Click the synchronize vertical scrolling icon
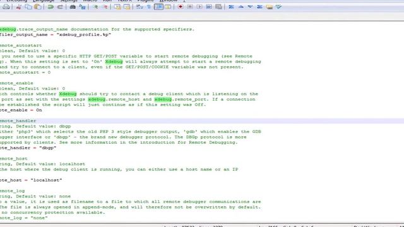404x227 pixels. pyautogui.click(x=117, y=7)
